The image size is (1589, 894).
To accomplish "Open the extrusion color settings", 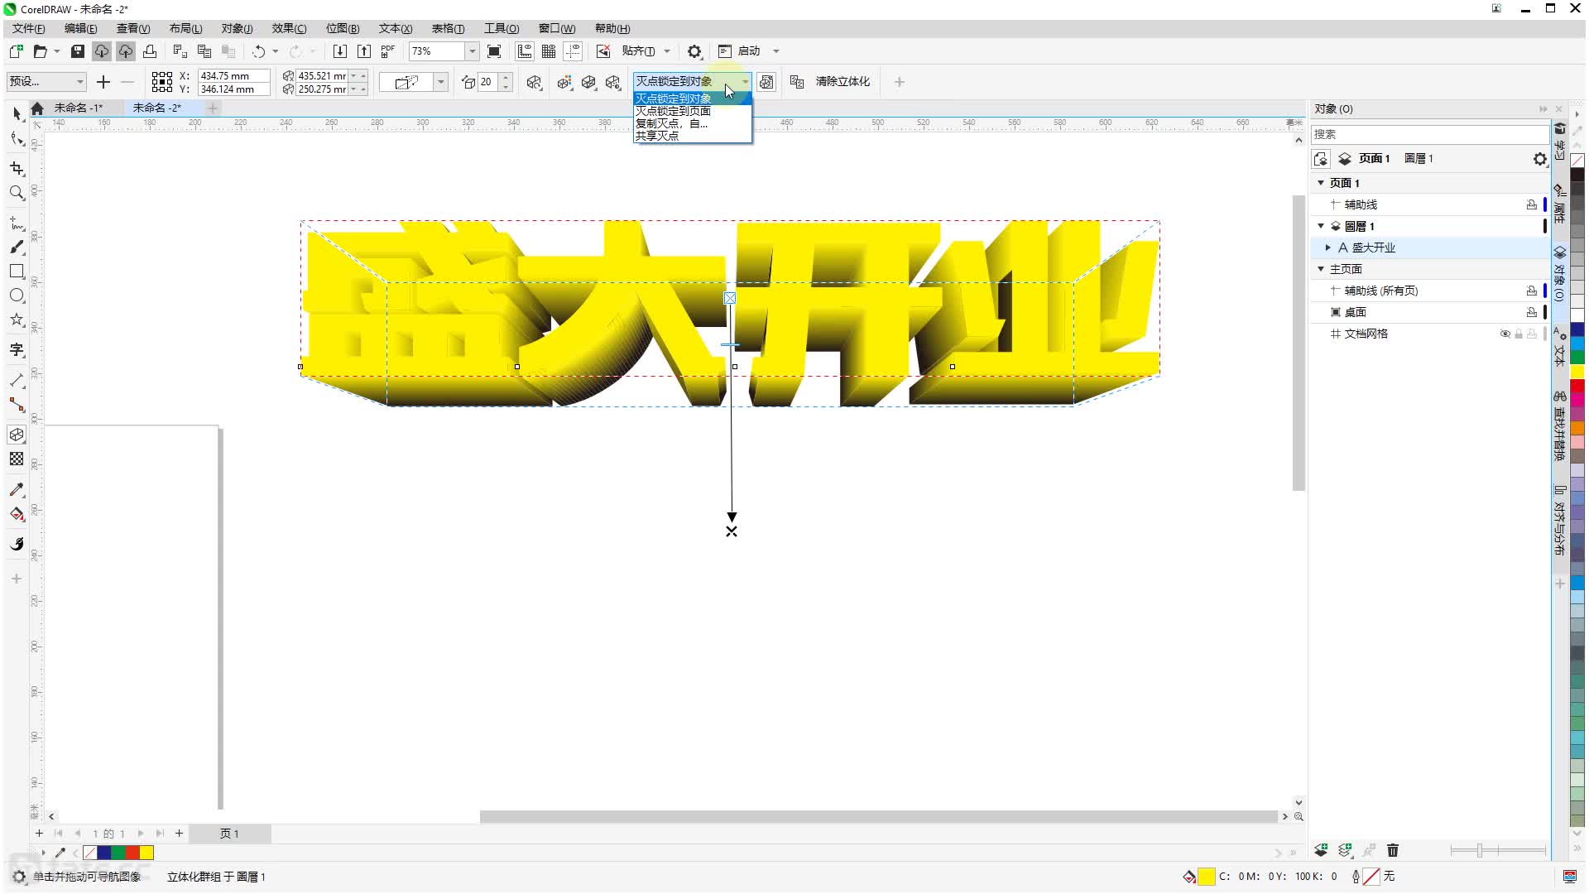I will (x=565, y=82).
